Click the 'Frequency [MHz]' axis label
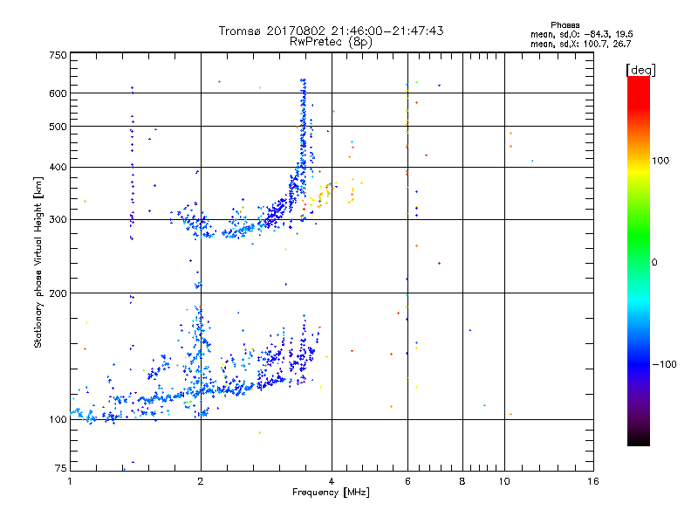 [331, 493]
